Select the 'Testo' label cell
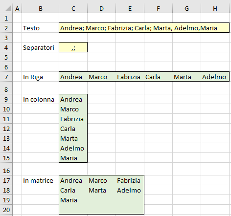This screenshot has height=216, width=231. (x=40, y=28)
